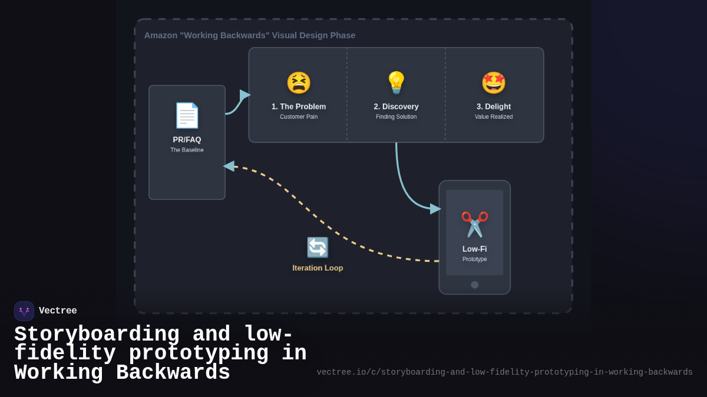Select the lightbulb icon for Discovery
This screenshot has width=707, height=397.
pos(396,83)
